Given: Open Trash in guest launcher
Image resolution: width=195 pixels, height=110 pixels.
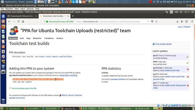Looking at the screenshot, I should [3, 101].
